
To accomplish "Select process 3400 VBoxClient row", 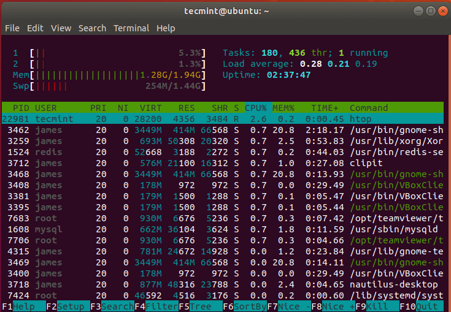I will pos(223,273).
